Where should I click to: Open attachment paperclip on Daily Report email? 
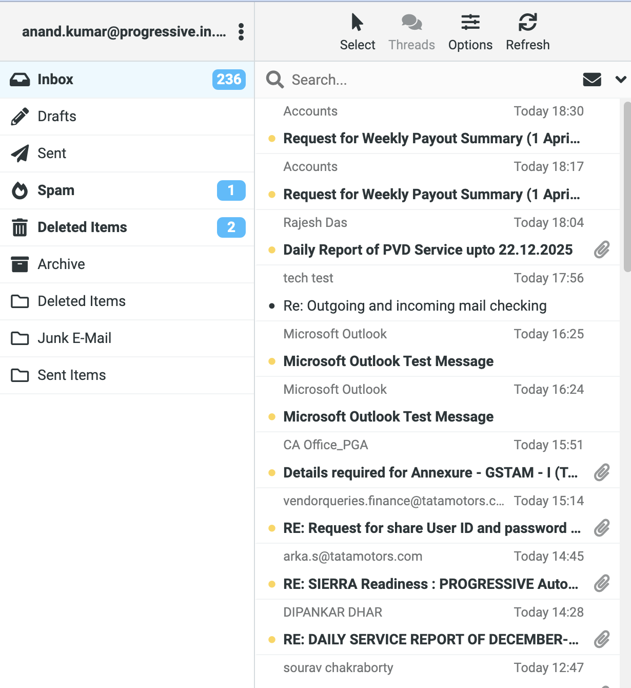click(602, 250)
